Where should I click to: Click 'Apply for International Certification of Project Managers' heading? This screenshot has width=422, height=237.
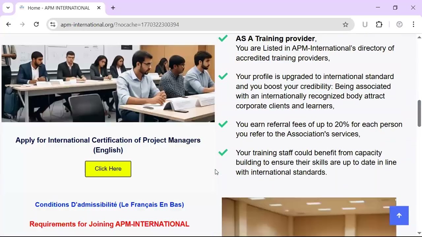coord(108,145)
